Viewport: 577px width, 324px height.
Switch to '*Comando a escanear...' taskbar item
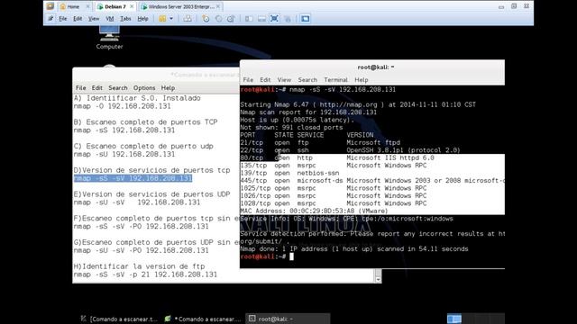(204, 319)
